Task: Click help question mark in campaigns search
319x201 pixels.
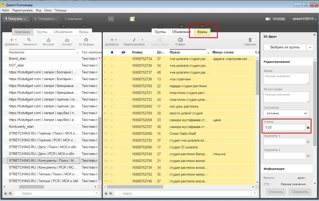Action: pos(97,193)
